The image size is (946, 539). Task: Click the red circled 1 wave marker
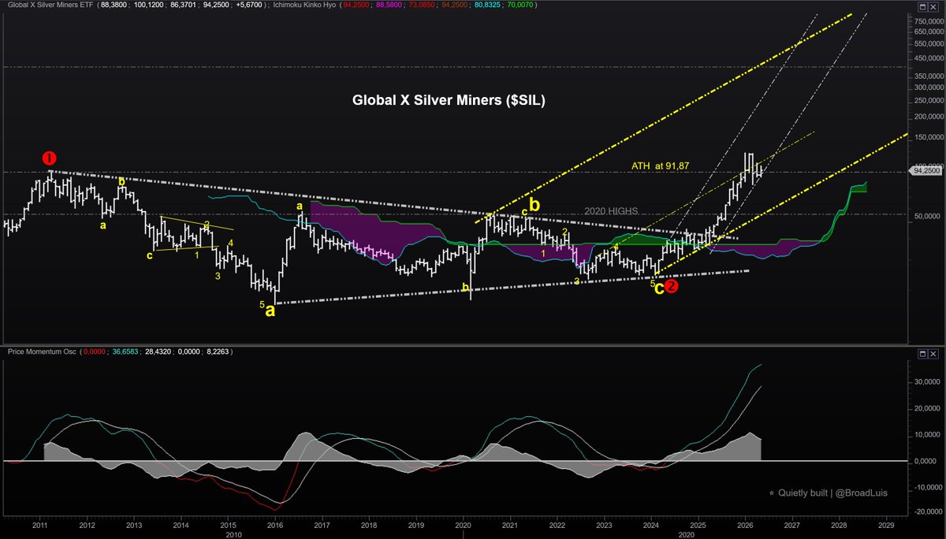[x=50, y=160]
